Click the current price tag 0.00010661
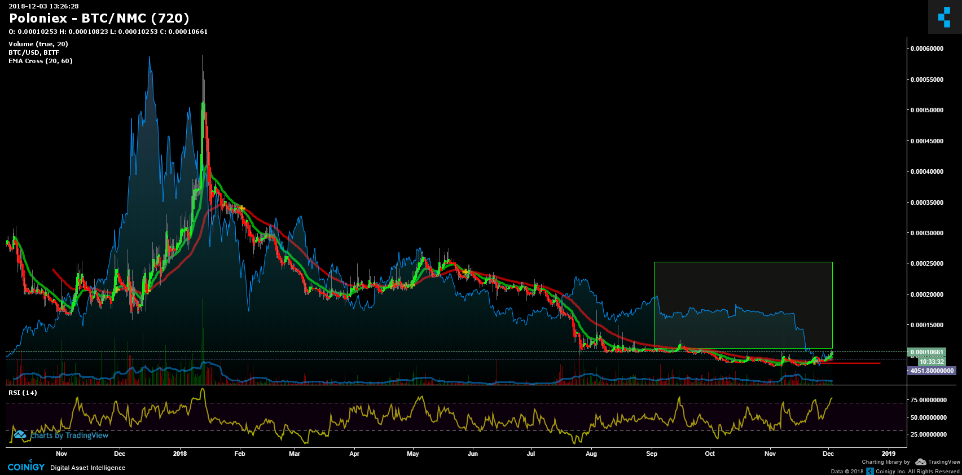The width and height of the screenshot is (962, 475). [926, 353]
